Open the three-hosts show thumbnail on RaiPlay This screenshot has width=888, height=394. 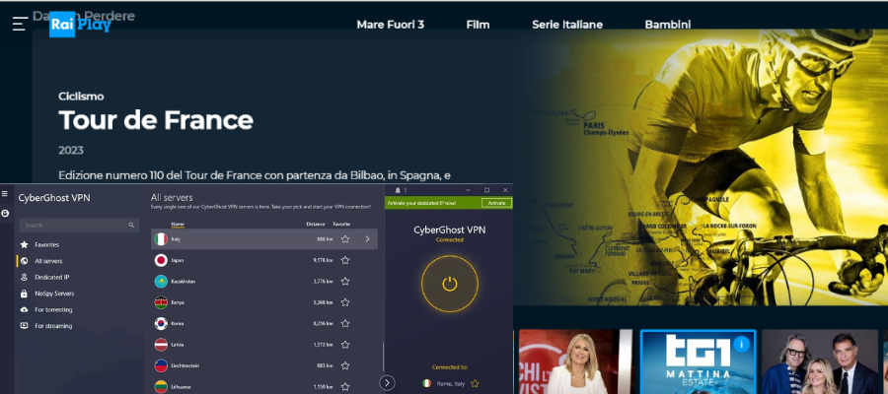[x=820, y=361]
